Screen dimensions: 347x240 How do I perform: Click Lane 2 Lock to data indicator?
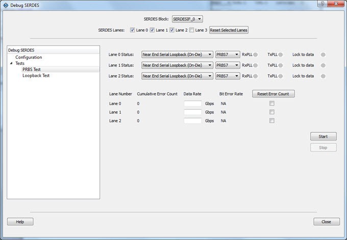coord(323,76)
